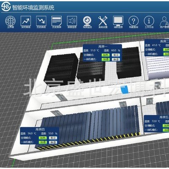
Task: Toggle 库房一 air conditioner cooling mode
Action: click(116, 55)
